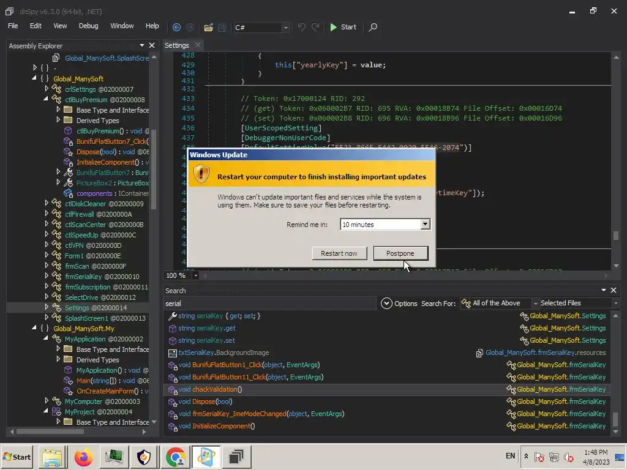Click Restart now in Windows Update dialog

[x=339, y=253]
